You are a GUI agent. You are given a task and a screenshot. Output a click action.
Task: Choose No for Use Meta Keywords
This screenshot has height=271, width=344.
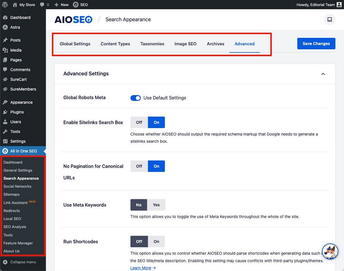[x=139, y=205]
